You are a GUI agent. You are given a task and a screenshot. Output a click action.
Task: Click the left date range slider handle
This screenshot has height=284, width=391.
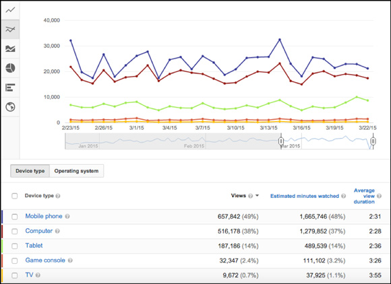[281, 141]
